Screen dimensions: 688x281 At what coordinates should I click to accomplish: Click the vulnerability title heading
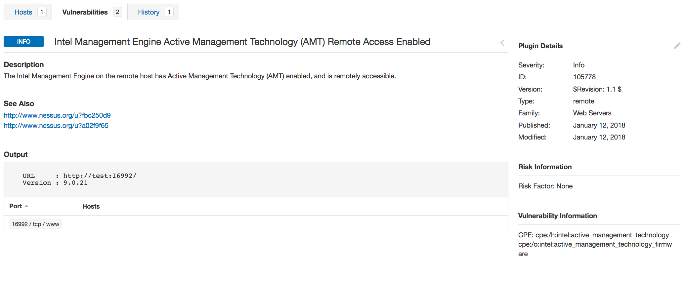(x=242, y=42)
